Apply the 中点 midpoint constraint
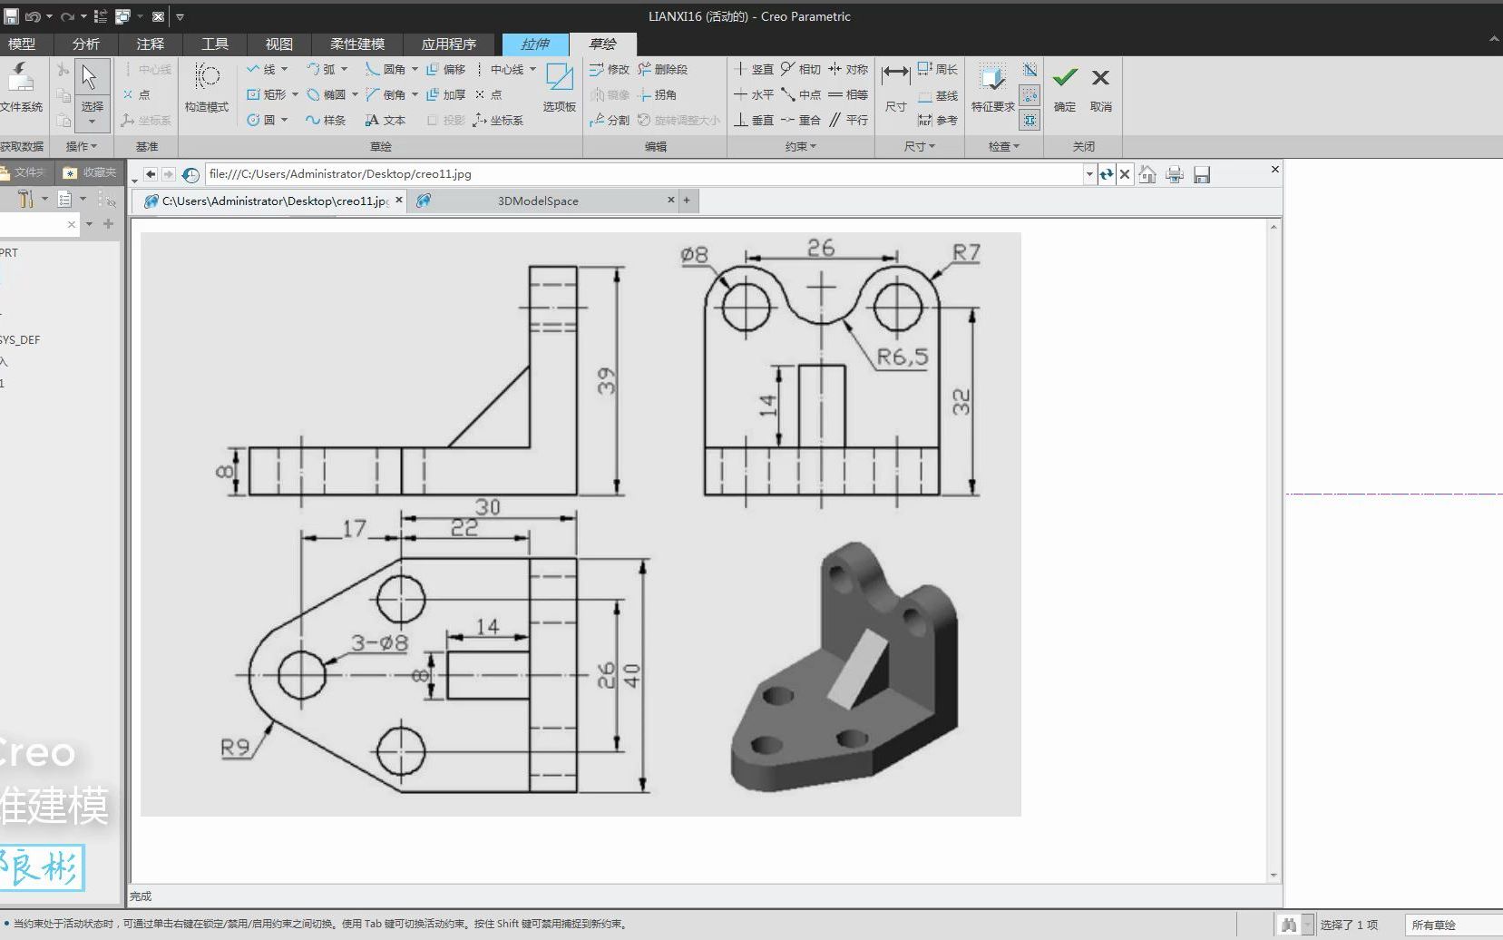 click(801, 94)
